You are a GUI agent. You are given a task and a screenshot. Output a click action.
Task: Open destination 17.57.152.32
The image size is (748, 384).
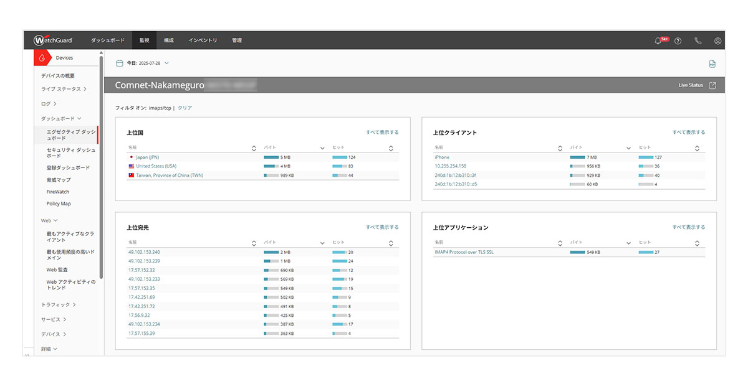coord(141,270)
